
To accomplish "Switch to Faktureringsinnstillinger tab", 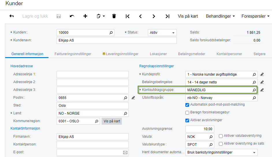I will coord(73,54).
